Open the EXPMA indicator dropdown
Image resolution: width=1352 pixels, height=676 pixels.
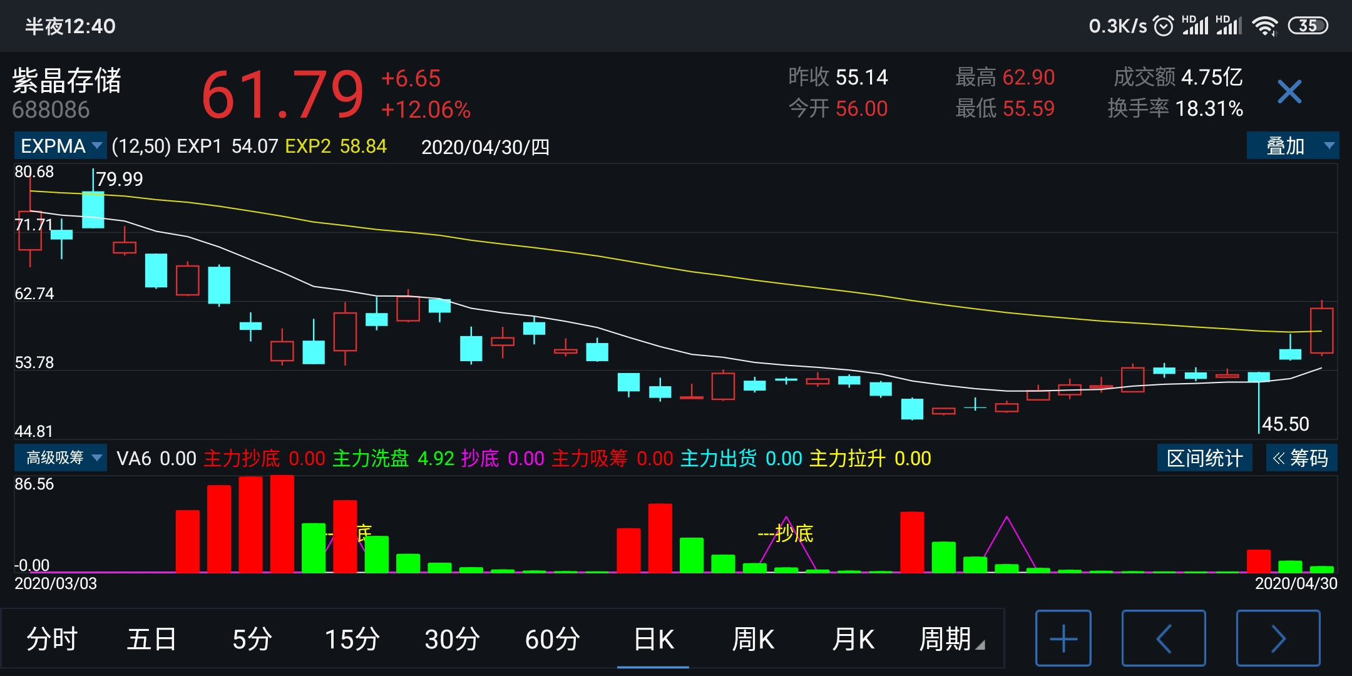(61, 146)
